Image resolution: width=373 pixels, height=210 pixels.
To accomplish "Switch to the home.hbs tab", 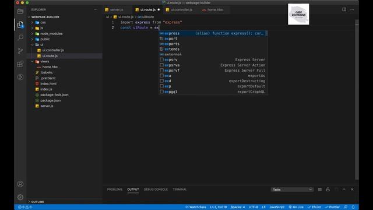I will pos(215,10).
